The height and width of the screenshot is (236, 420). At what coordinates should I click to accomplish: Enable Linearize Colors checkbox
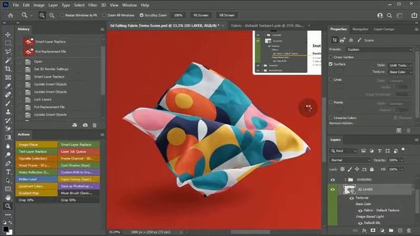pyautogui.click(x=331, y=118)
